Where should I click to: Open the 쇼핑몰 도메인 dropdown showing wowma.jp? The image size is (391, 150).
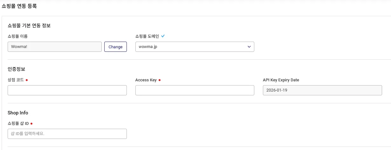click(x=195, y=47)
